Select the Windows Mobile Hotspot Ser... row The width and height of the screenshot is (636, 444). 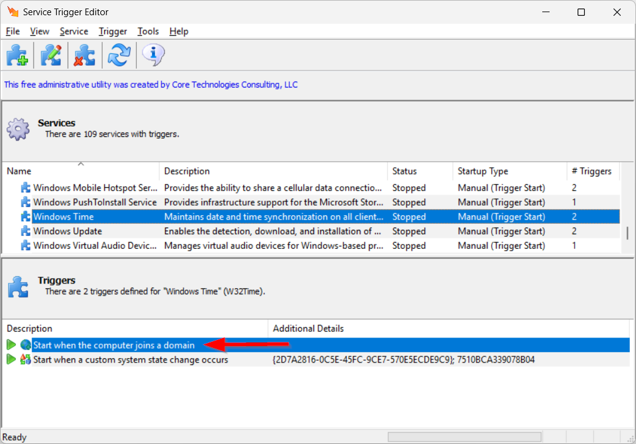click(312, 188)
